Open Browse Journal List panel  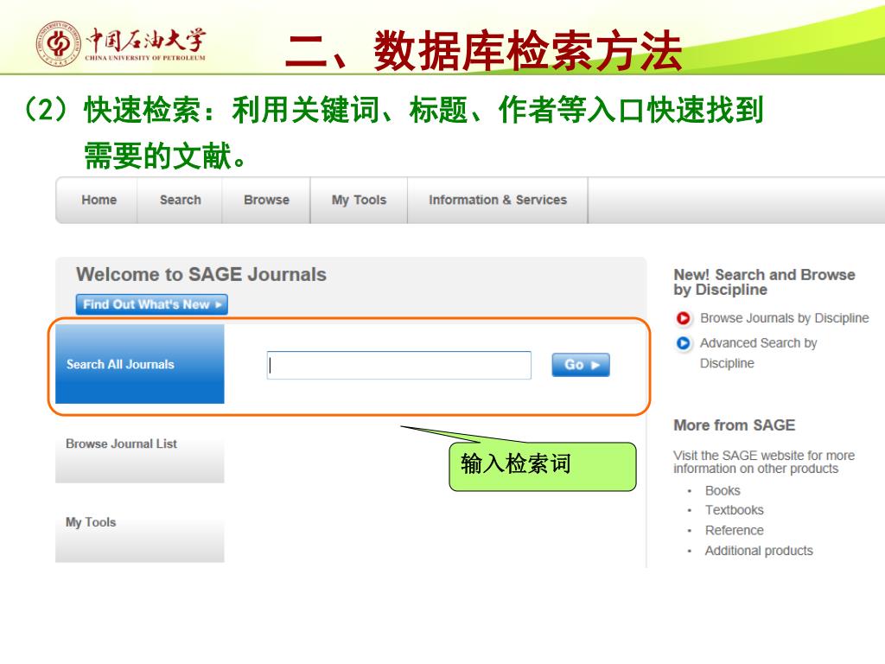[139, 456]
